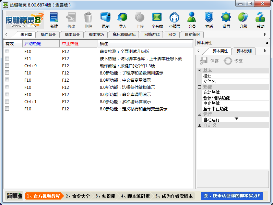This screenshot has width=273, height=205.
Task: Collapse the 热键 property section
Action: click(x=199, y=87)
